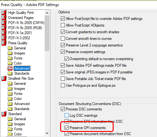Open the Color folder icon under Smallest File Size

pyautogui.click(x=10, y=99)
